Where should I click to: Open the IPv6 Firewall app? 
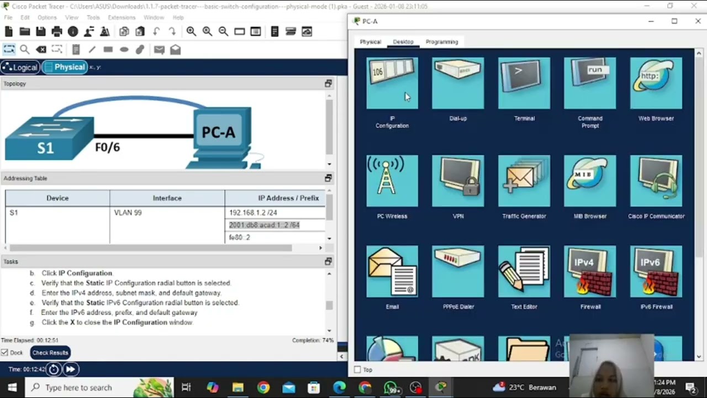pyautogui.click(x=656, y=271)
